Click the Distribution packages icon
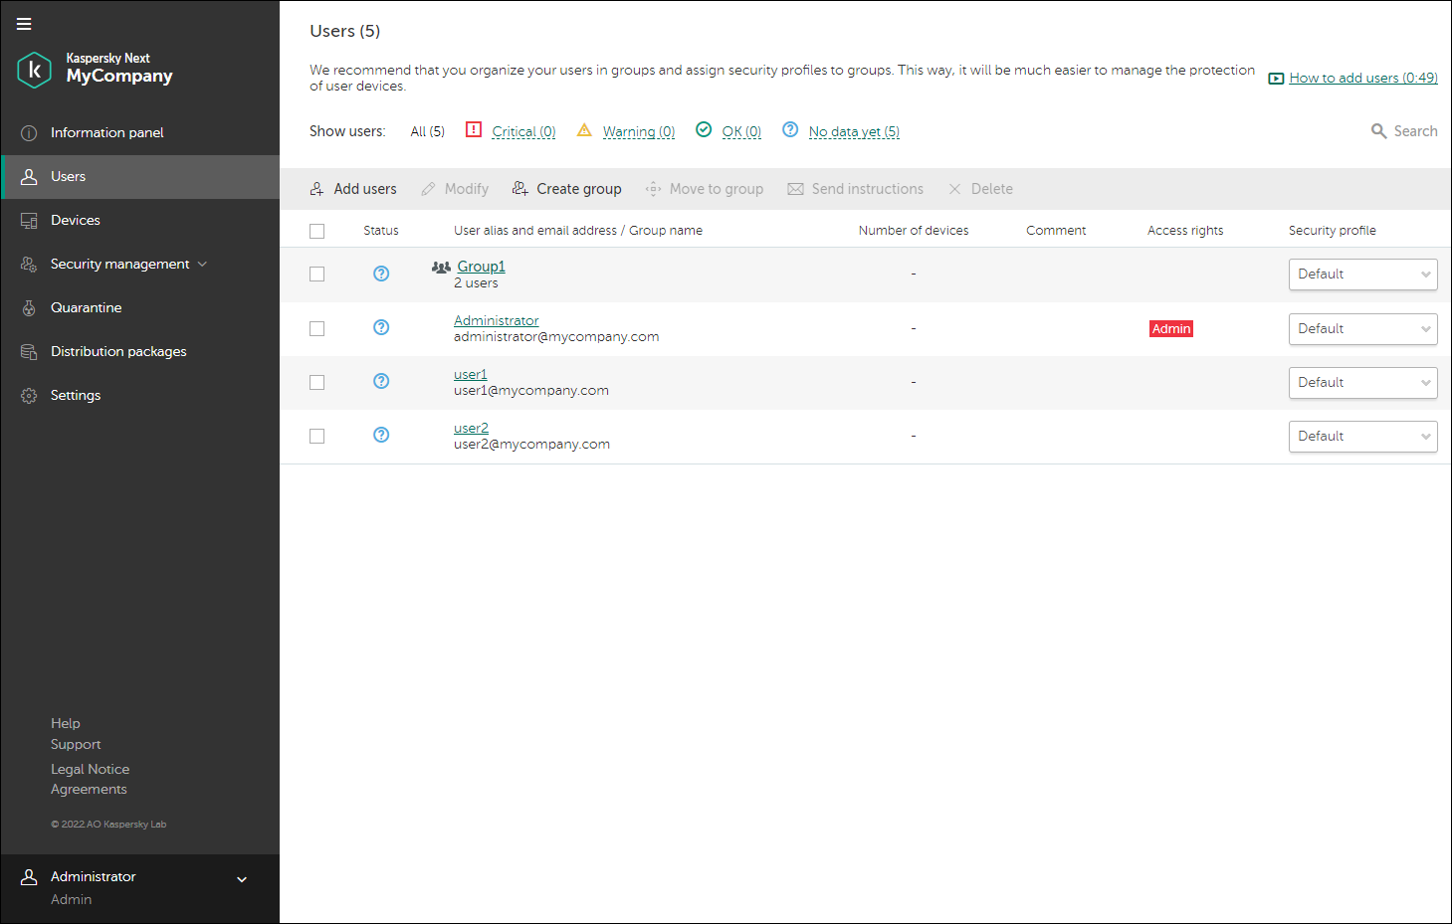1452x924 pixels. click(x=28, y=351)
